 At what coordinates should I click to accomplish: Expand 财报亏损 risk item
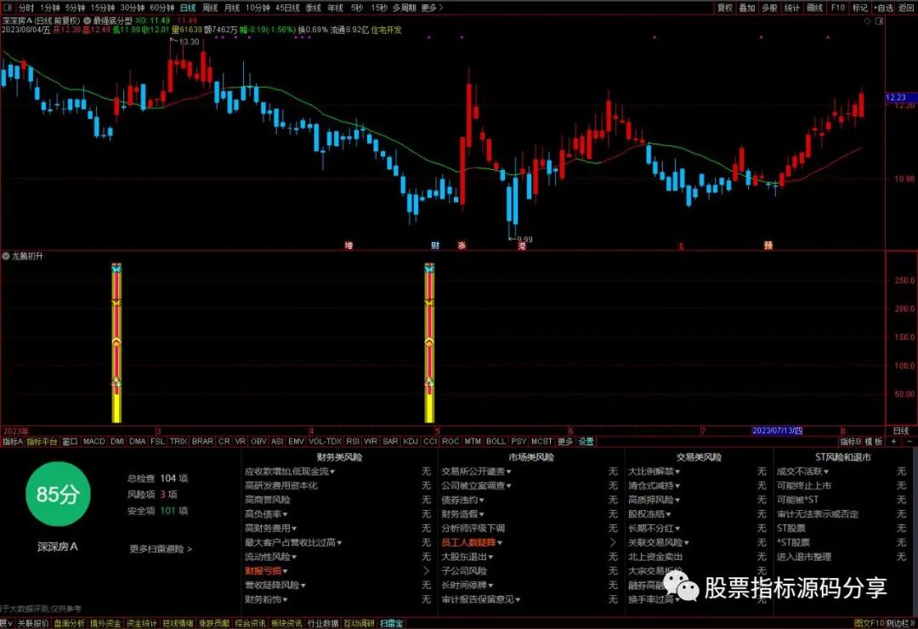266,571
